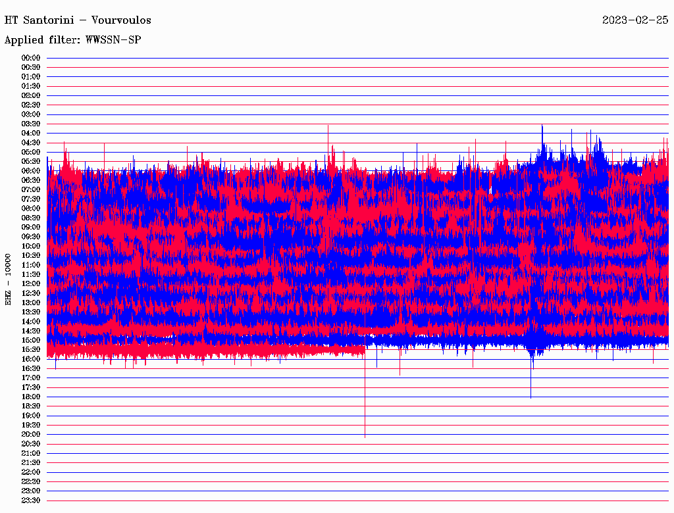Pick the 05:00 time label

tap(31, 152)
